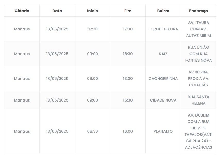Select the Início column header
Image resolution: width=223 pixels, height=158 pixels.
pos(93,11)
